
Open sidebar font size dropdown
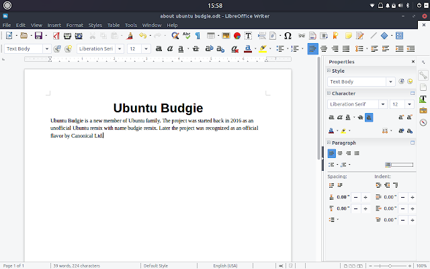pyautogui.click(x=409, y=104)
